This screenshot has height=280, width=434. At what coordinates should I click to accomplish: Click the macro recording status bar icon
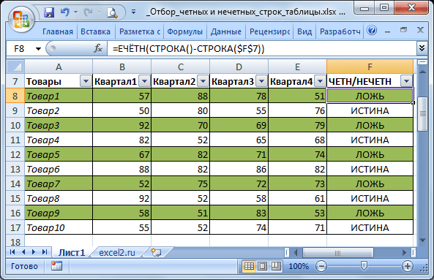click(x=56, y=266)
